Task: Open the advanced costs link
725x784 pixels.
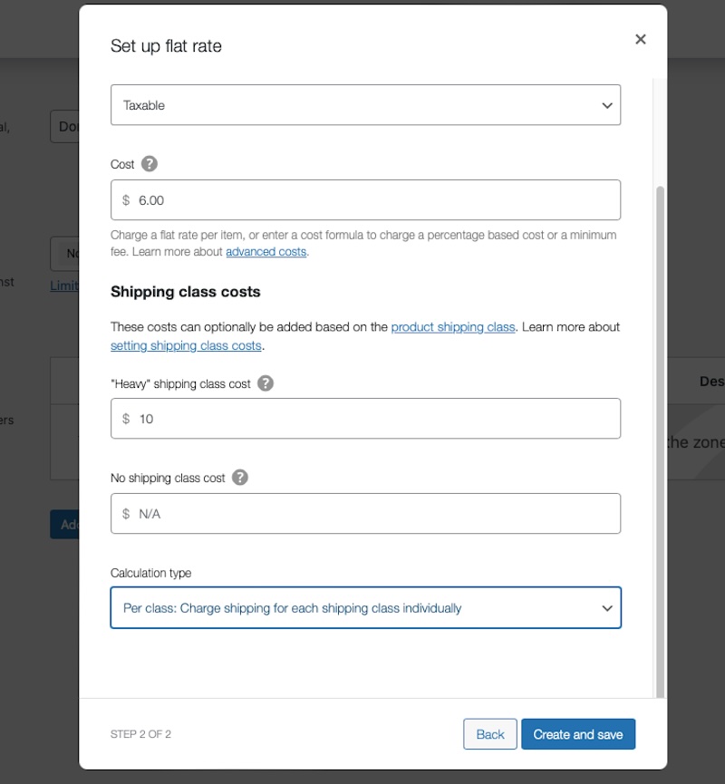Action: [266, 251]
